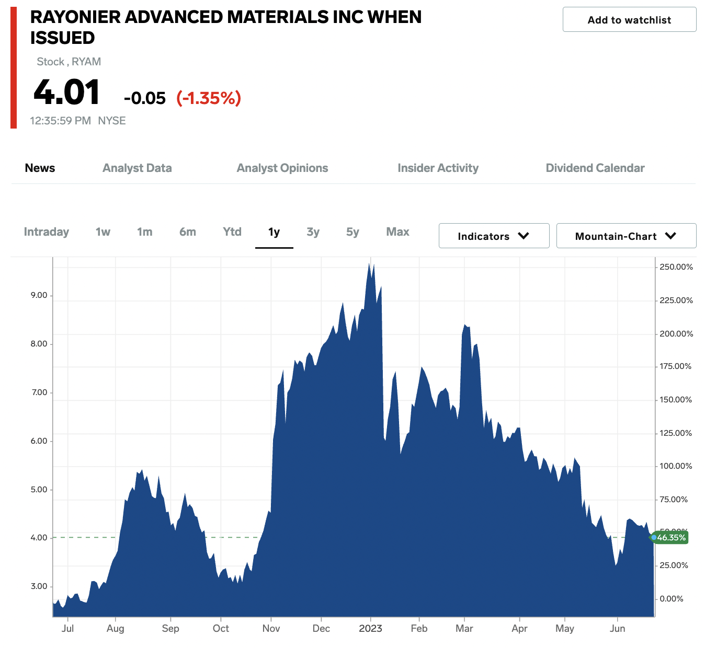Click the 100.00% axis label
Viewport: 705px width, 648px height.
point(676,466)
